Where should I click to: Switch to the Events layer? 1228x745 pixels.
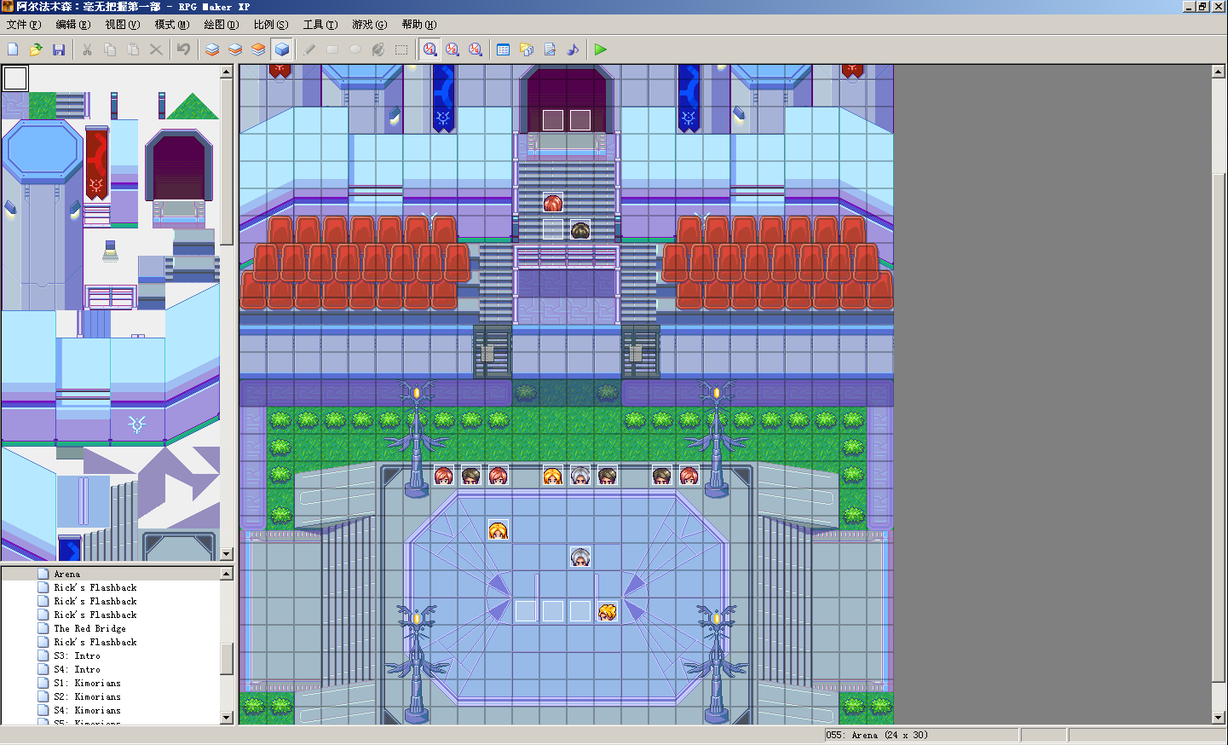click(x=282, y=49)
